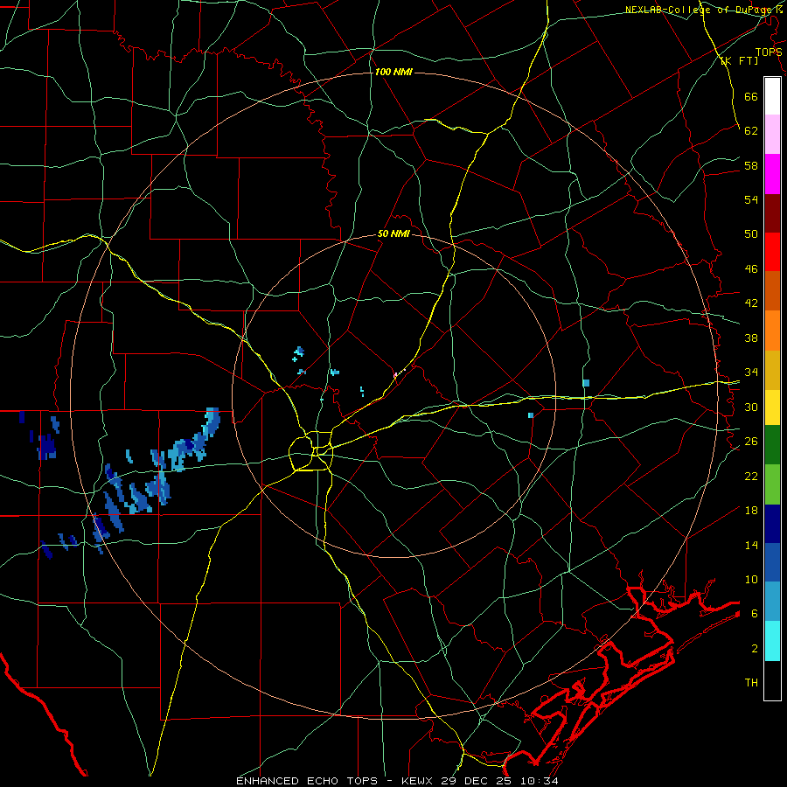
Task: Pick the cyan legend swatch
Action: click(x=772, y=641)
